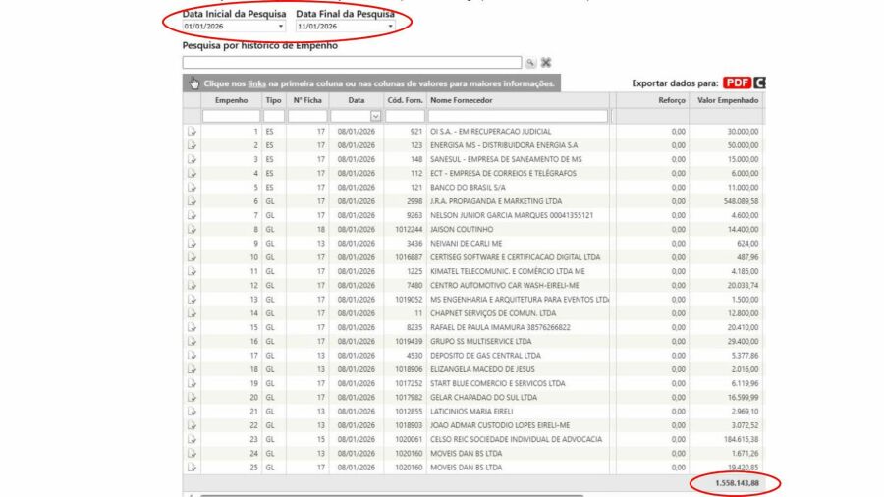The width and height of the screenshot is (884, 497).
Task: Open document icon for CHAPNET SERVIÇOS row
Action: [x=192, y=313]
